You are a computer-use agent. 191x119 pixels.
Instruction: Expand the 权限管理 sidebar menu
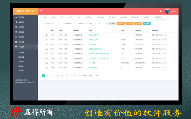[x=25, y=22]
